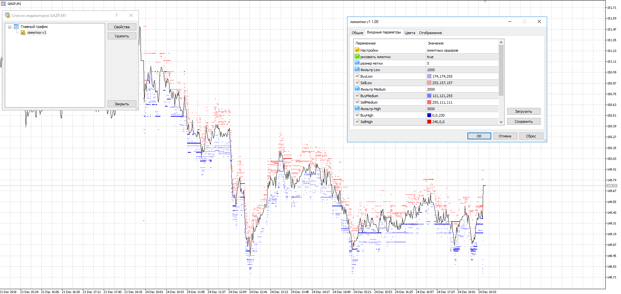Click the SellLow color parameter icon
This screenshot has width=621, height=294.
coord(357,83)
